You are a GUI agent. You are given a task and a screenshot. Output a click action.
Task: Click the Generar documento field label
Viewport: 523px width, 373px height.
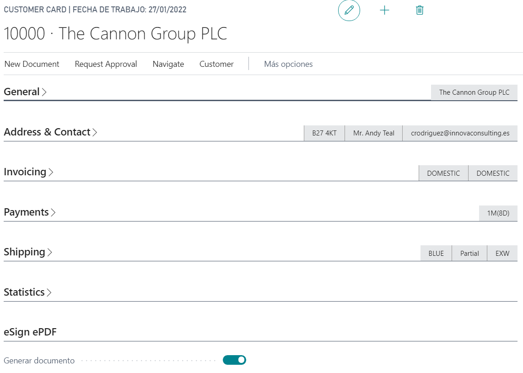(x=39, y=361)
